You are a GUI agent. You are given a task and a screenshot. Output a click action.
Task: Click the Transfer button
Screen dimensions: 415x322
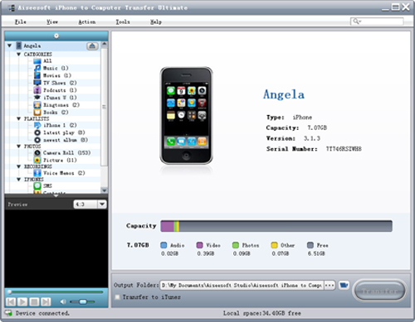tap(380, 291)
